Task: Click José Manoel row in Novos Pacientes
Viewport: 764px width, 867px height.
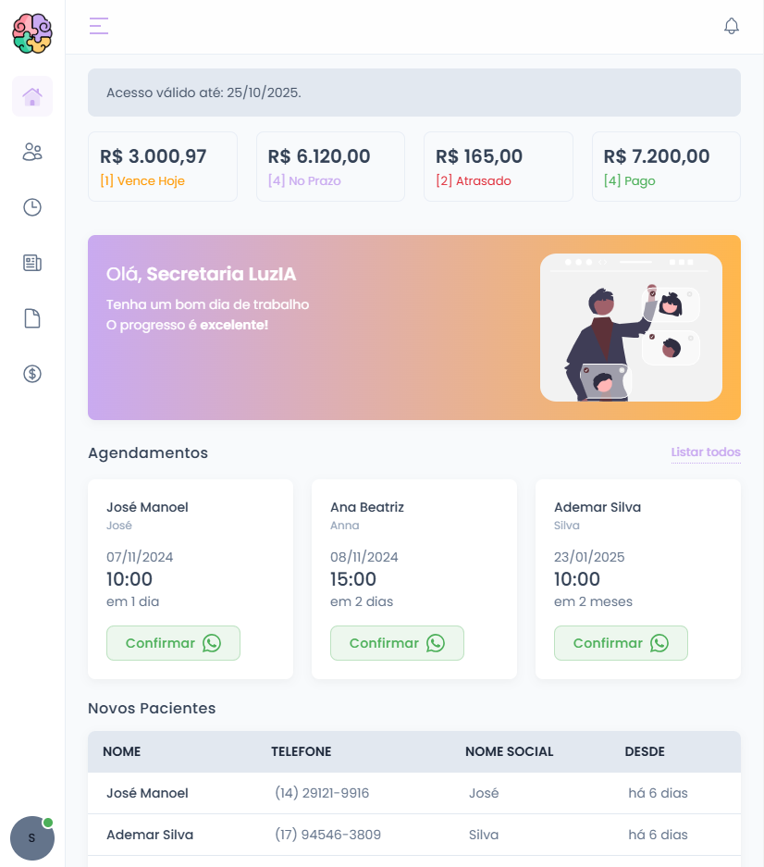Action: point(414,793)
